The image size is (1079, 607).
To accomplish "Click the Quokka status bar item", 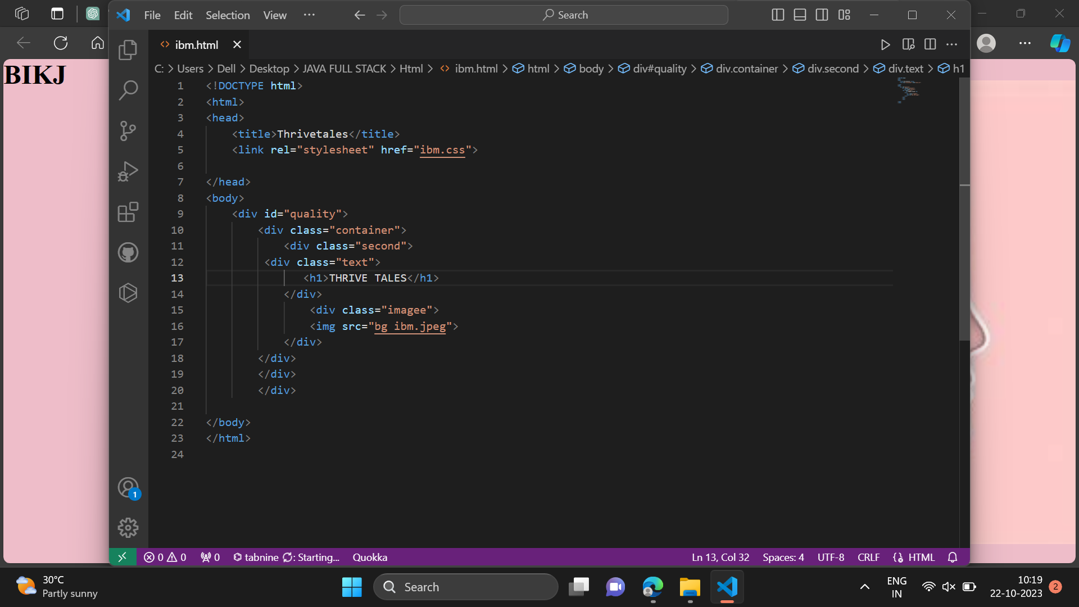I will 370,557.
